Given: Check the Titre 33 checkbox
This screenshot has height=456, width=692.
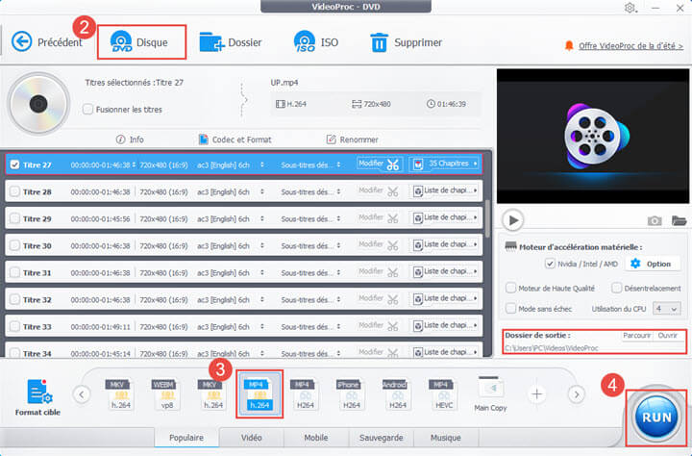Looking at the screenshot, I should click(15, 326).
